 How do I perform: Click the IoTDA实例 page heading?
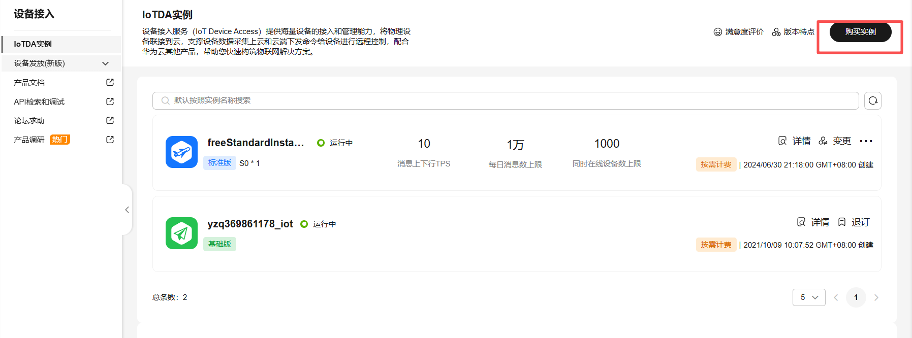[x=167, y=15]
